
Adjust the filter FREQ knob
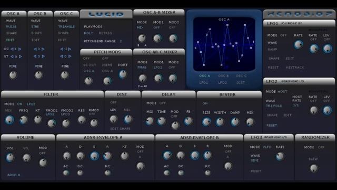[23, 120]
